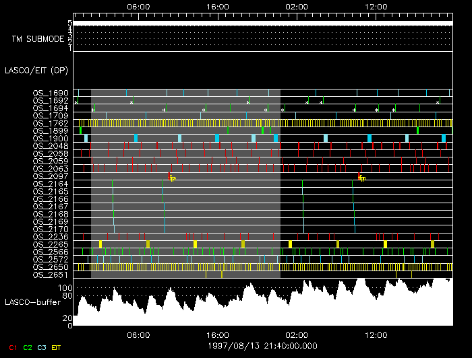This screenshot has height=358, width=472.
Task: Click the red C1 legend entry
Action: click(12, 347)
